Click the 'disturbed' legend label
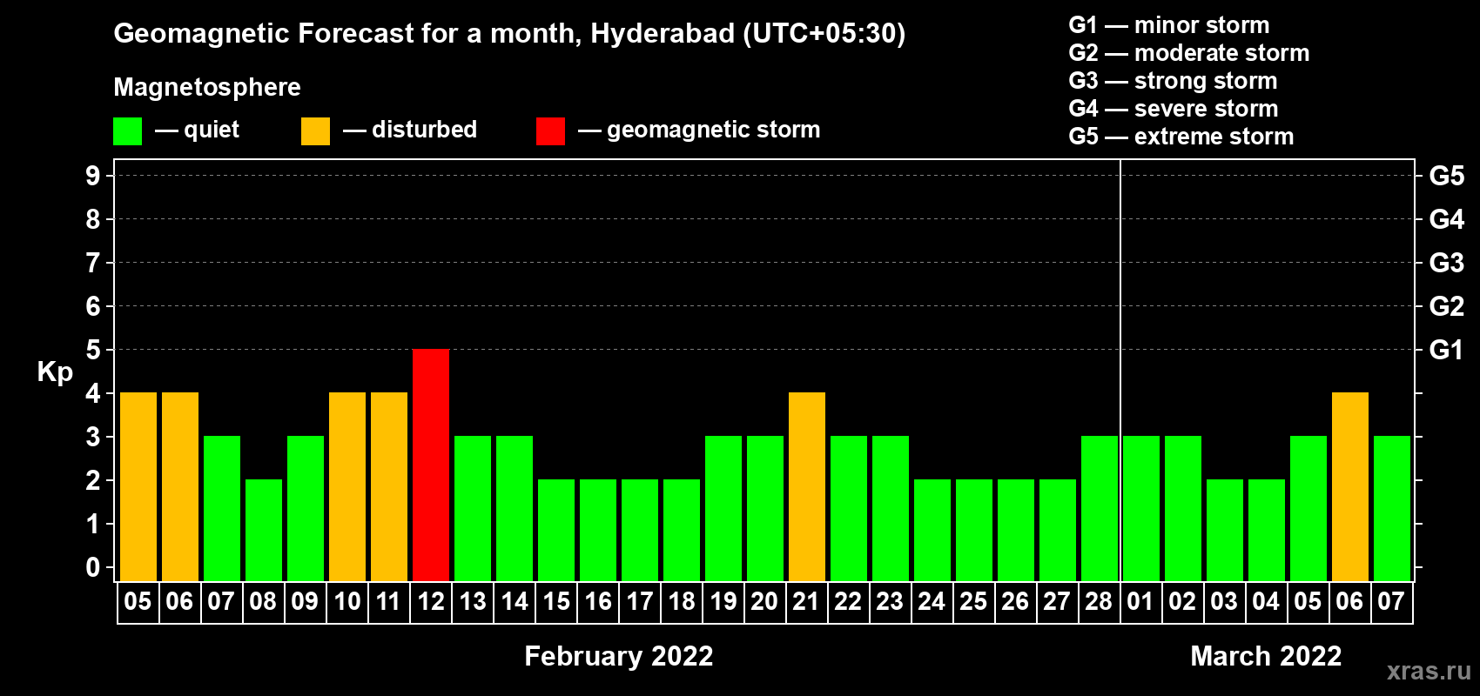 click(424, 130)
